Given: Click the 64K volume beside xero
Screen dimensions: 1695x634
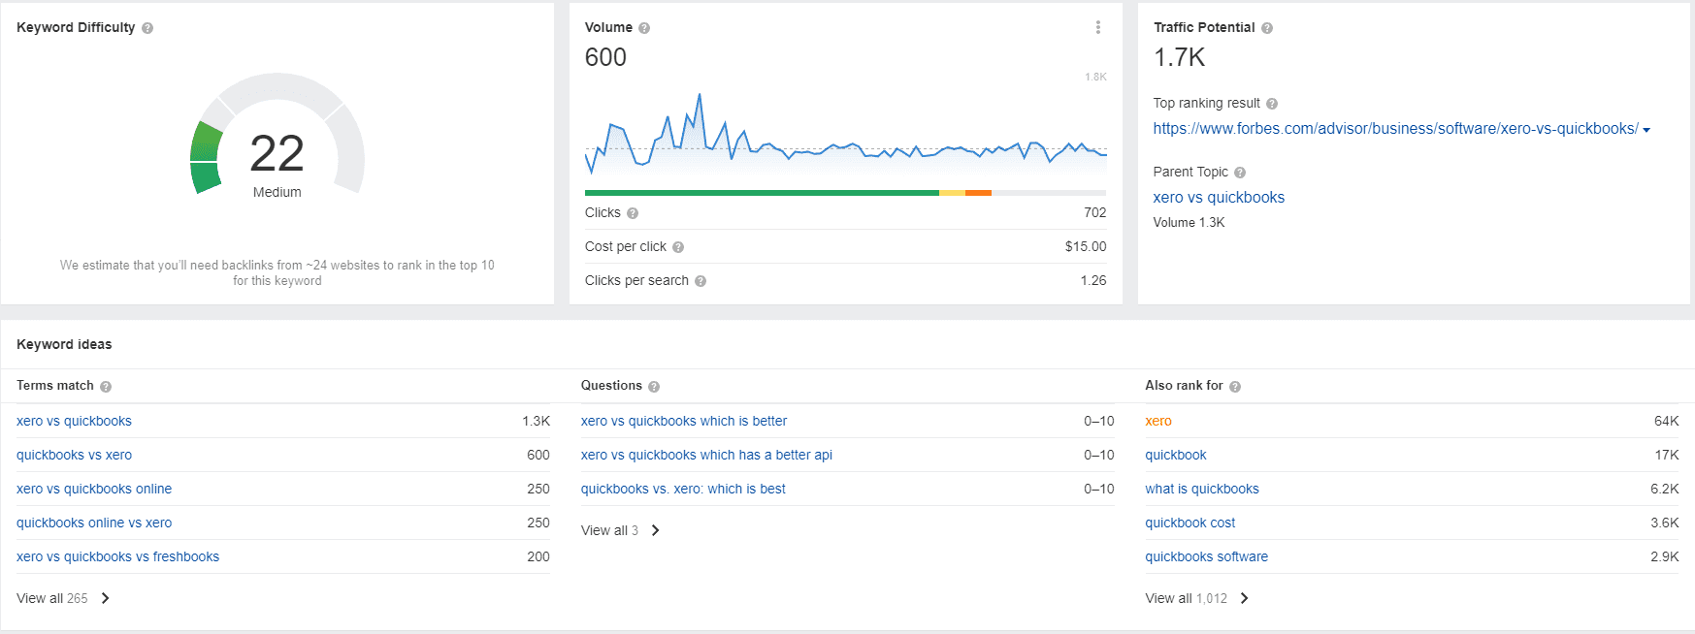Looking at the screenshot, I should pyautogui.click(x=1666, y=421).
